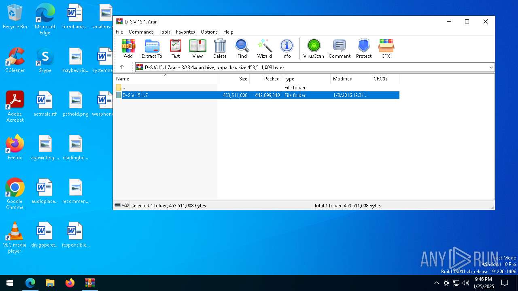Sort by Name column header
Screen dimensions: 518x291
[x=165, y=79]
